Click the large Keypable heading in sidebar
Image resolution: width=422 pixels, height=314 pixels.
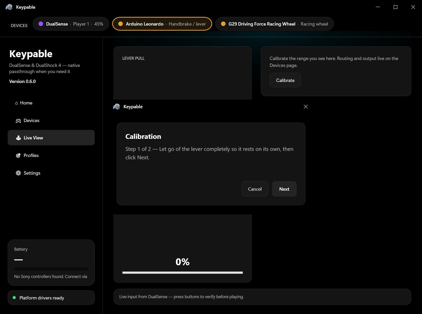tap(31, 54)
